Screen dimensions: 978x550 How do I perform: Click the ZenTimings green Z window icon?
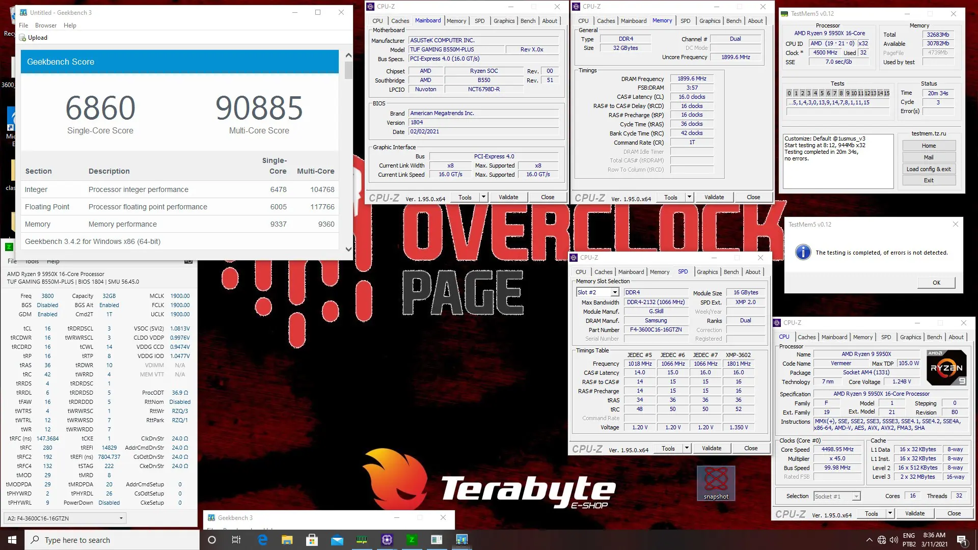[9, 247]
